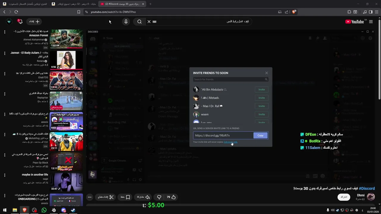Open the Brave Shields lion icon
The image size is (381, 214).
tap(294, 12)
